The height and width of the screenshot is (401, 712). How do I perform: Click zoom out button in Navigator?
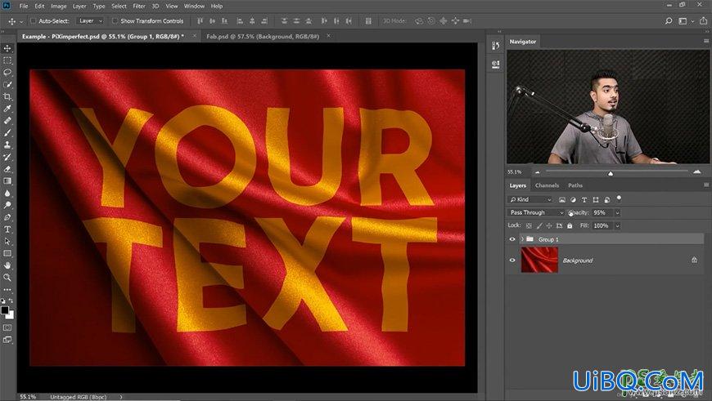[538, 172]
